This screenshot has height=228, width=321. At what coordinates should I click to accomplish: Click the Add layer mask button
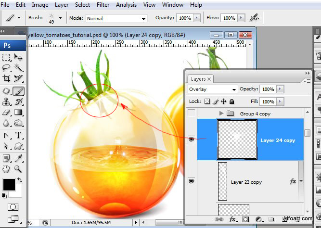tap(245, 219)
